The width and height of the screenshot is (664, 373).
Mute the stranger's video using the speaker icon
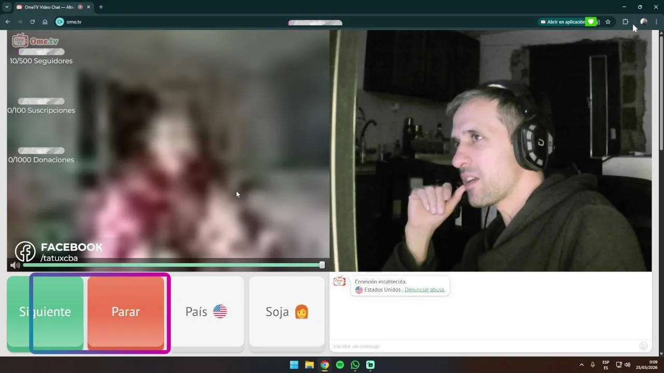[15, 265]
